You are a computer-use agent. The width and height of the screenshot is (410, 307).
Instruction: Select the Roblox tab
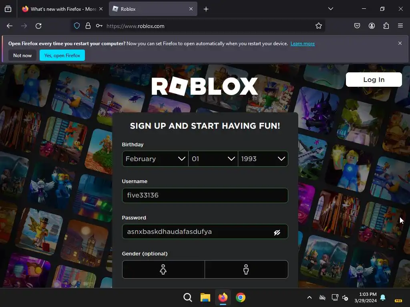(x=153, y=9)
